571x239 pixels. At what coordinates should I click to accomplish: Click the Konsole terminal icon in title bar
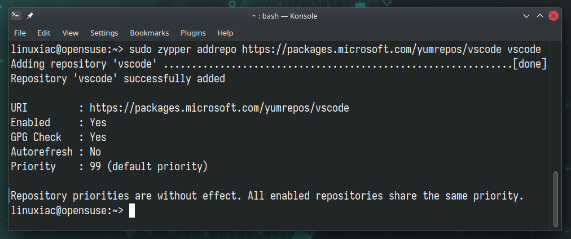[x=16, y=16]
